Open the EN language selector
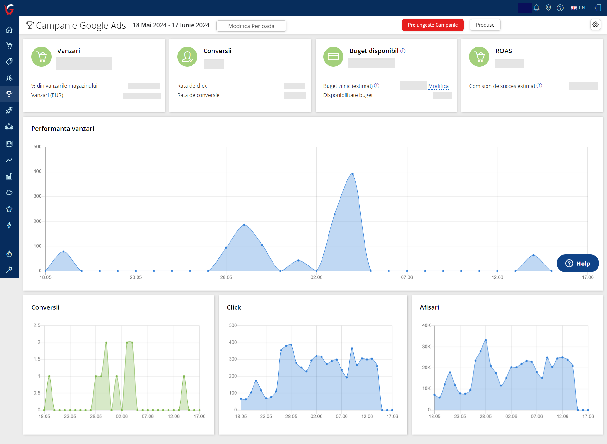 (578, 8)
